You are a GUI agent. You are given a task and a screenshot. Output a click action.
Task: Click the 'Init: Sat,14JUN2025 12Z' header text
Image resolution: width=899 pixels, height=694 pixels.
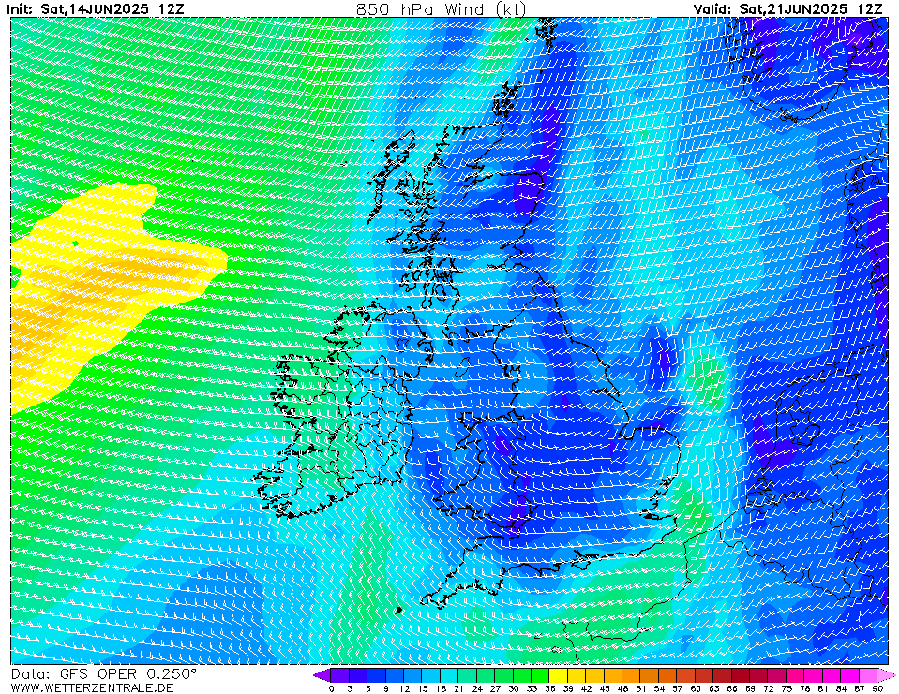coord(96,9)
